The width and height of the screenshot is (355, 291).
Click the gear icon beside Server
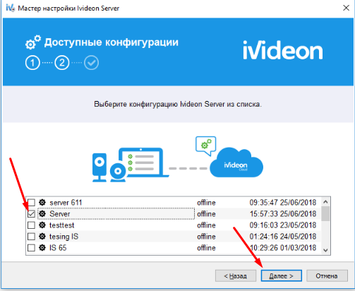pos(42,213)
